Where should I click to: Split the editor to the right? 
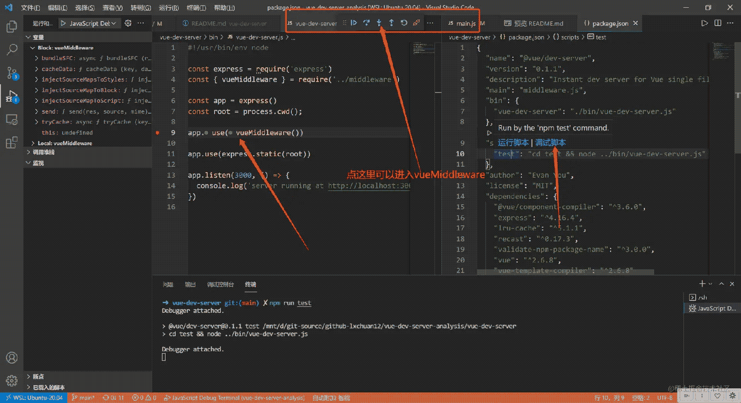pos(718,23)
